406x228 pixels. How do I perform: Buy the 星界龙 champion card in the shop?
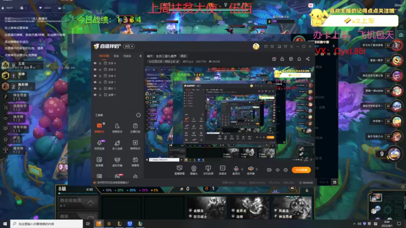pyautogui.click(x=249, y=208)
